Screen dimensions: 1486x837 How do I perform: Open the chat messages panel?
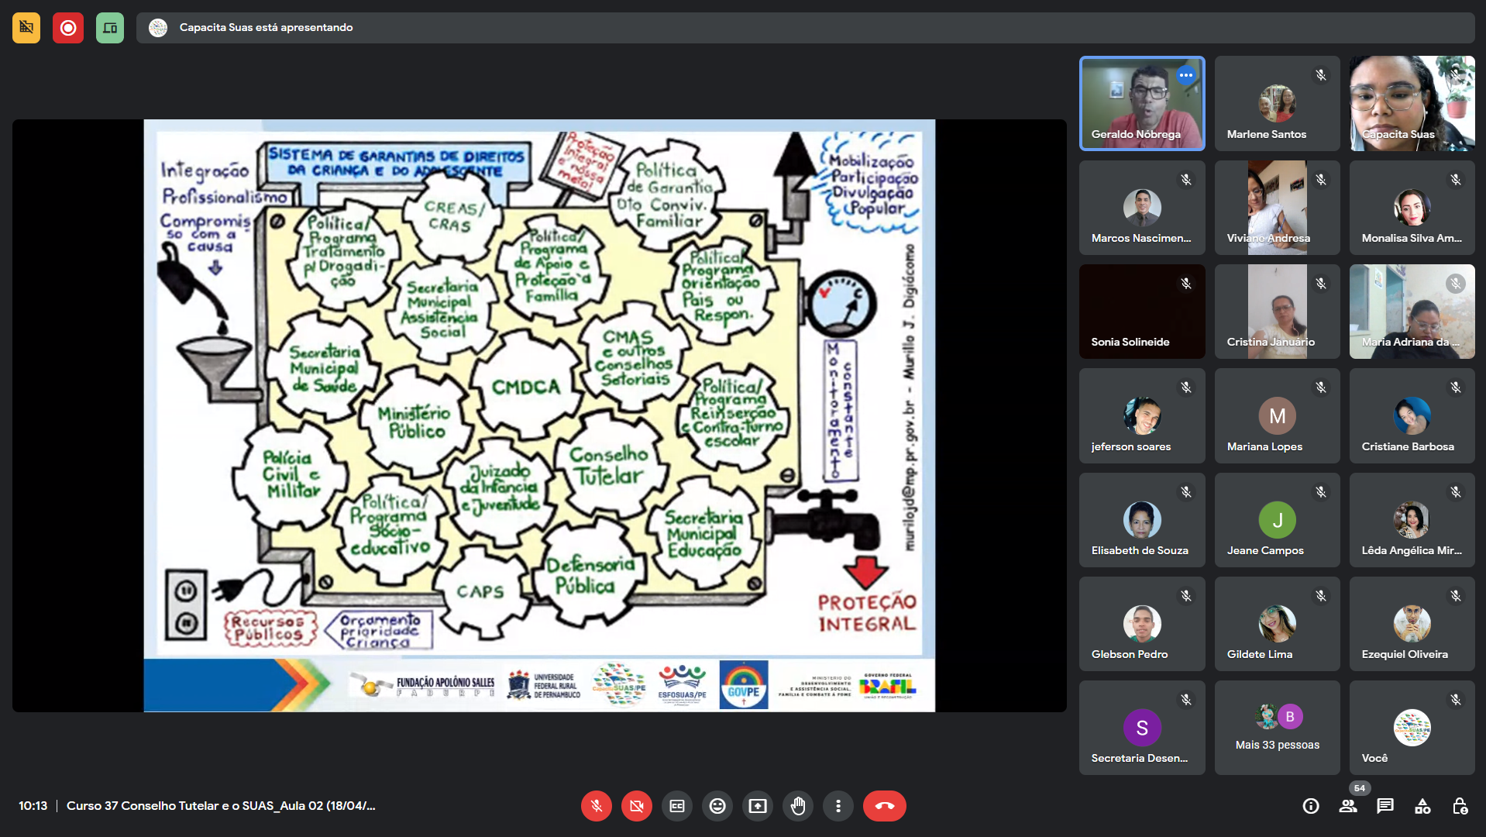pyautogui.click(x=1385, y=806)
